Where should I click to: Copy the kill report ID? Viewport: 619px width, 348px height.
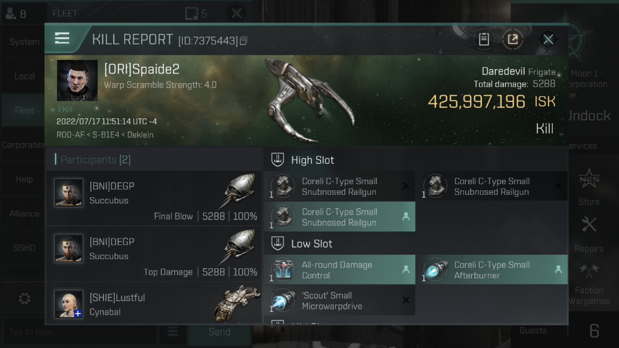pos(244,41)
